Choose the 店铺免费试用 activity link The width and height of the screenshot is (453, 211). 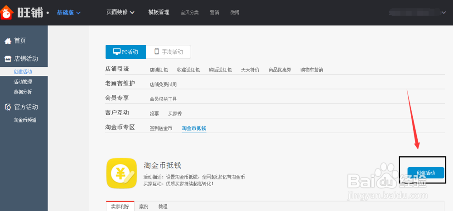(163, 84)
